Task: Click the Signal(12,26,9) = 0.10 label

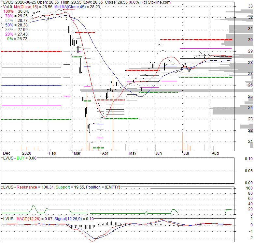Action: (x=74, y=219)
